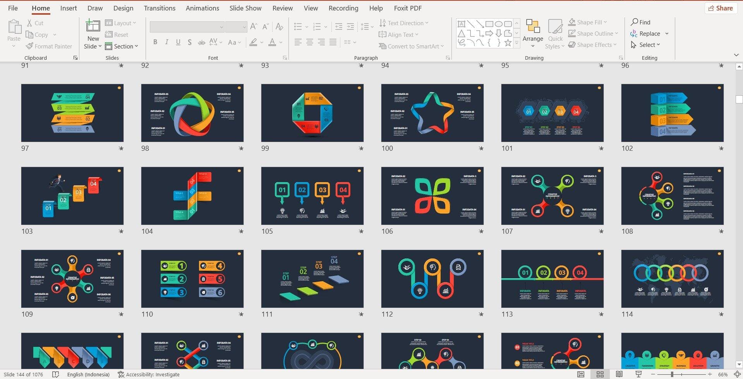The image size is (743, 379).
Task: Click Accessibility: Investigate in status bar
Action: coord(149,374)
